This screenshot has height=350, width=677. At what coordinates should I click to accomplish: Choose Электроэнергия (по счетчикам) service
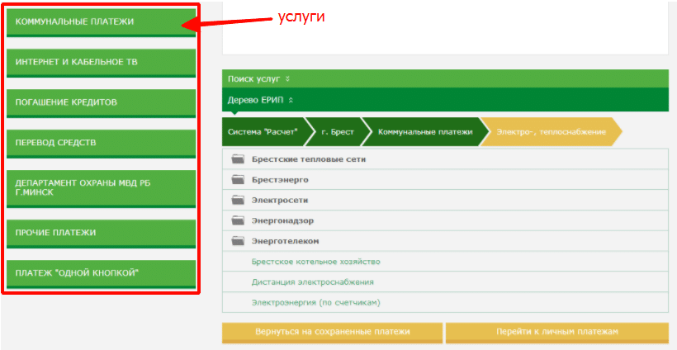tap(315, 302)
